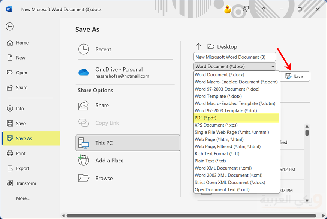Viewport: 327px width, 219px height.
Task: Select Web Page, Filtered option
Action: (237, 146)
